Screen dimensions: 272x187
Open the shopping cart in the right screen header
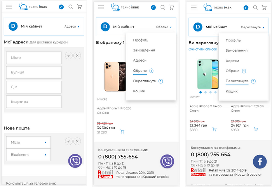[264, 7]
